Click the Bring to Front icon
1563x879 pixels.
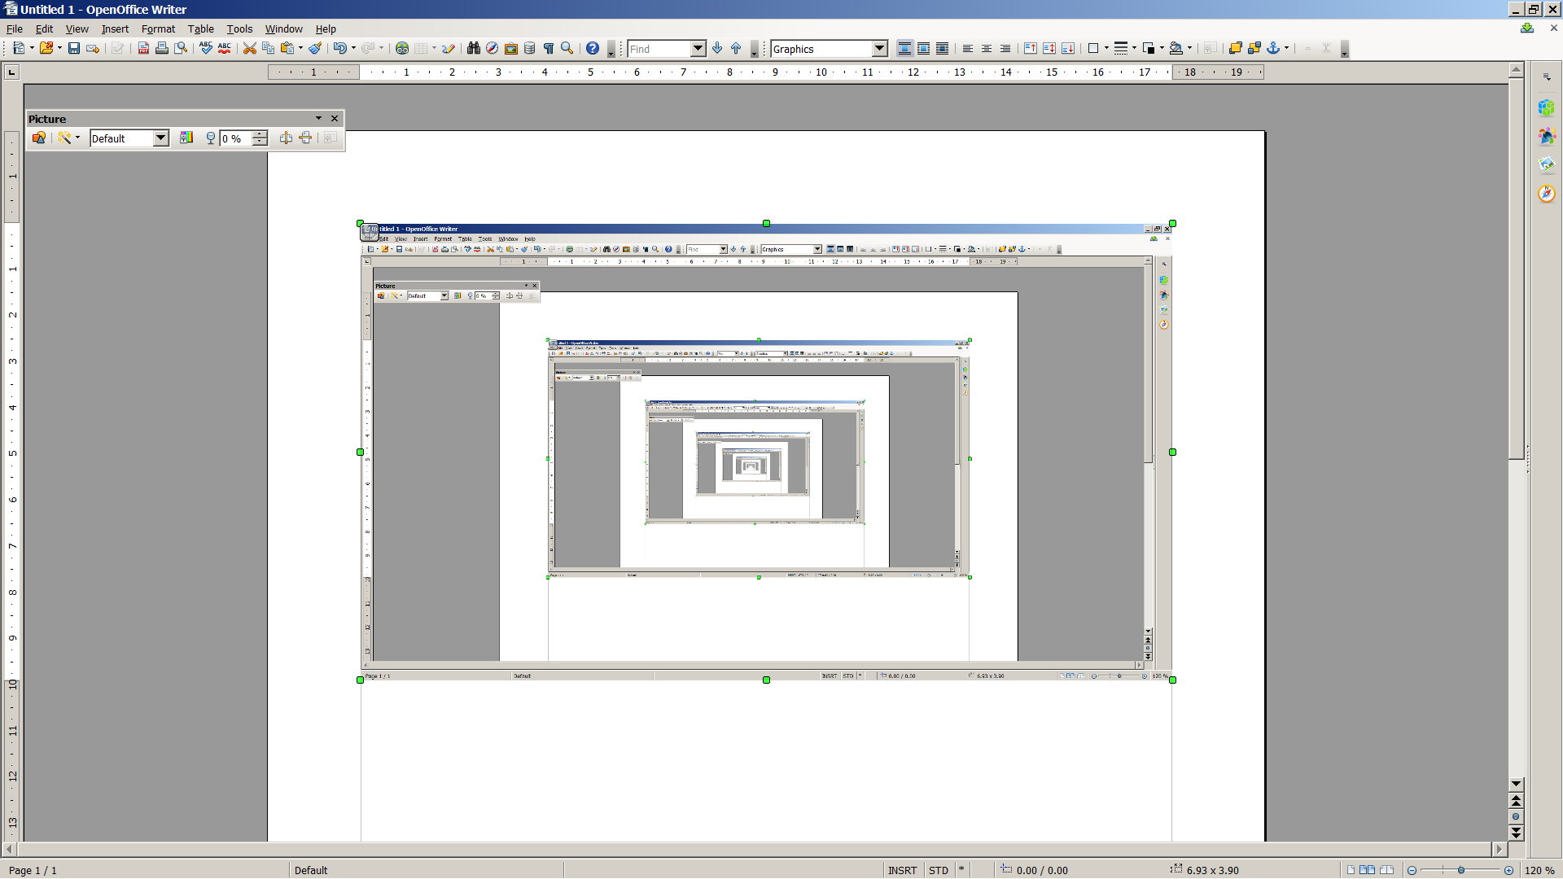1235,49
